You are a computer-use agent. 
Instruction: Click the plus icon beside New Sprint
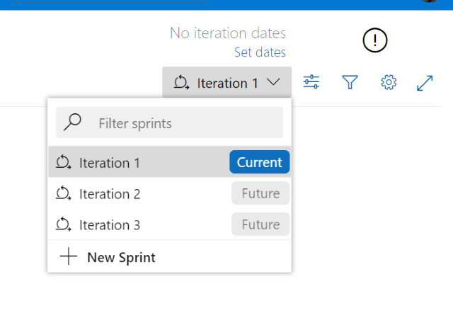click(69, 256)
